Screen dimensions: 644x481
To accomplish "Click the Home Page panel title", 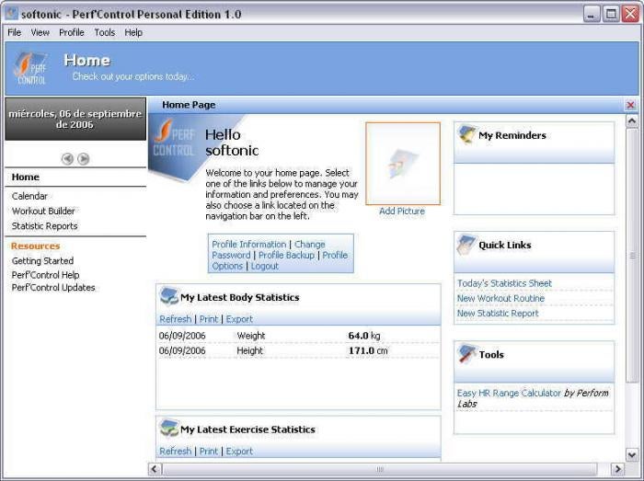I will pos(189,105).
